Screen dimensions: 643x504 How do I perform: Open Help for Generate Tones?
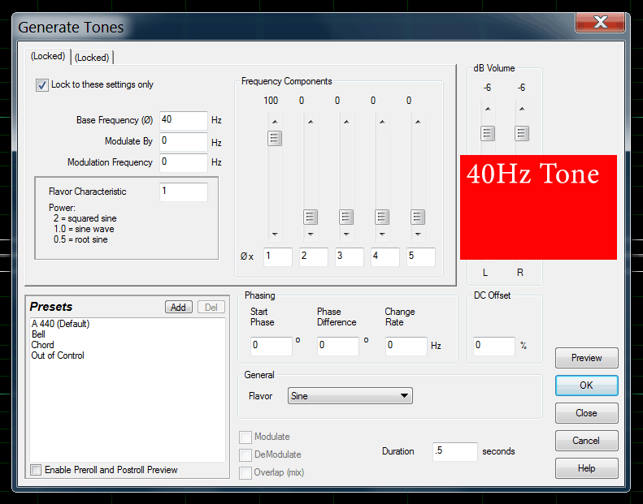[586, 468]
